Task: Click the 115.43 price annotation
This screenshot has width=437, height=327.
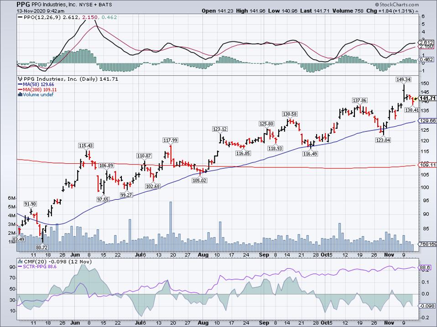Action: pyautogui.click(x=86, y=145)
